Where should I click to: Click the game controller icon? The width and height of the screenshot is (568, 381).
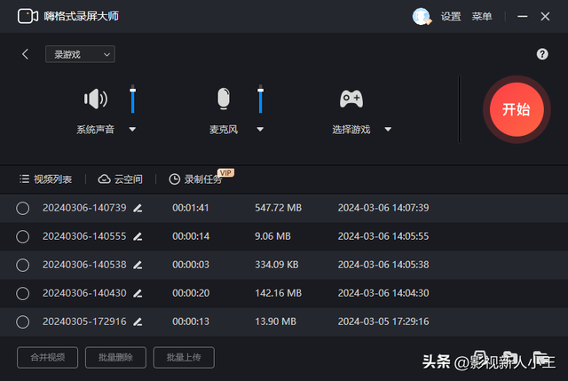click(x=351, y=99)
